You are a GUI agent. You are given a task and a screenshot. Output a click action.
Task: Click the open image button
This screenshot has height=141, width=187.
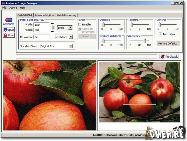[9, 30]
